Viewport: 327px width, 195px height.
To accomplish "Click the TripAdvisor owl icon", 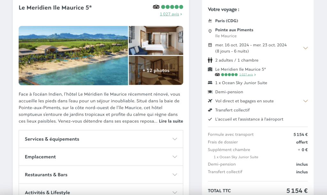I will coord(156,6).
